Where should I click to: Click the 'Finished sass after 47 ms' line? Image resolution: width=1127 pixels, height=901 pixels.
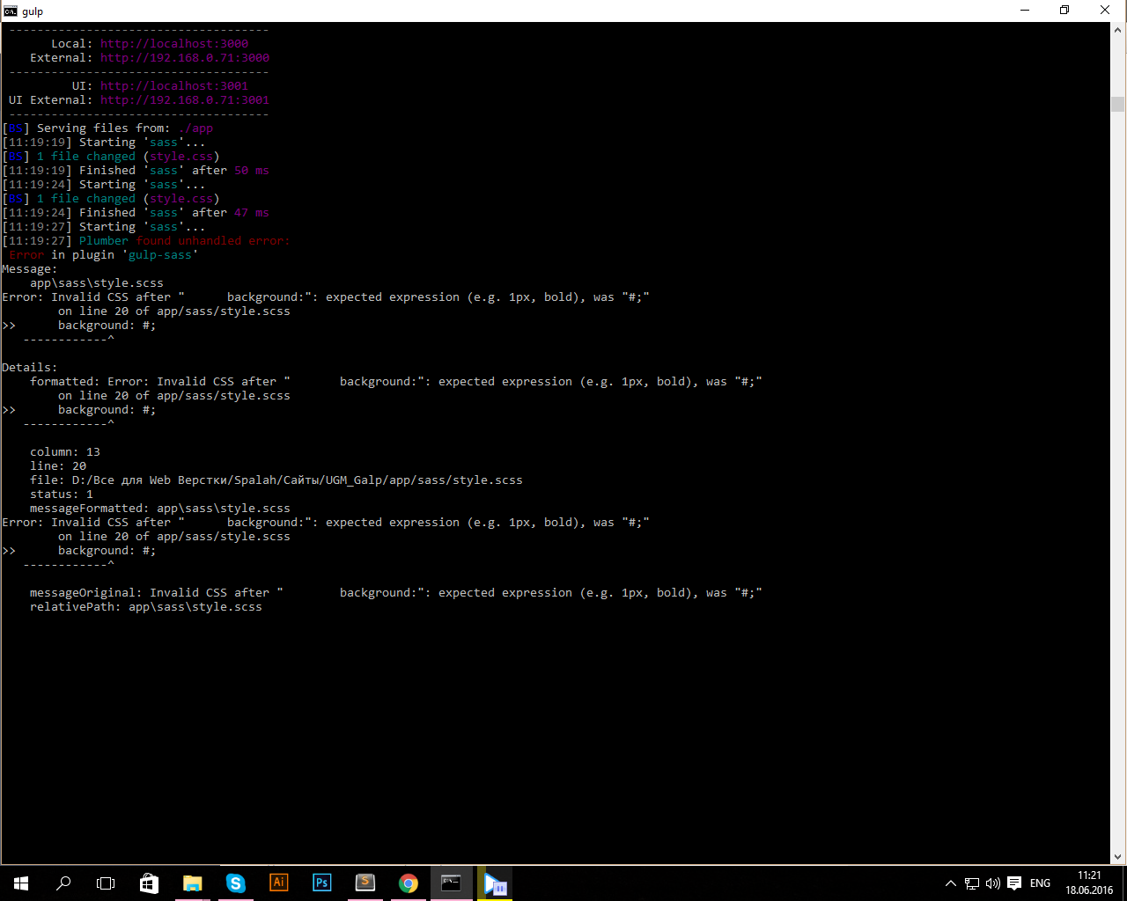(x=136, y=213)
